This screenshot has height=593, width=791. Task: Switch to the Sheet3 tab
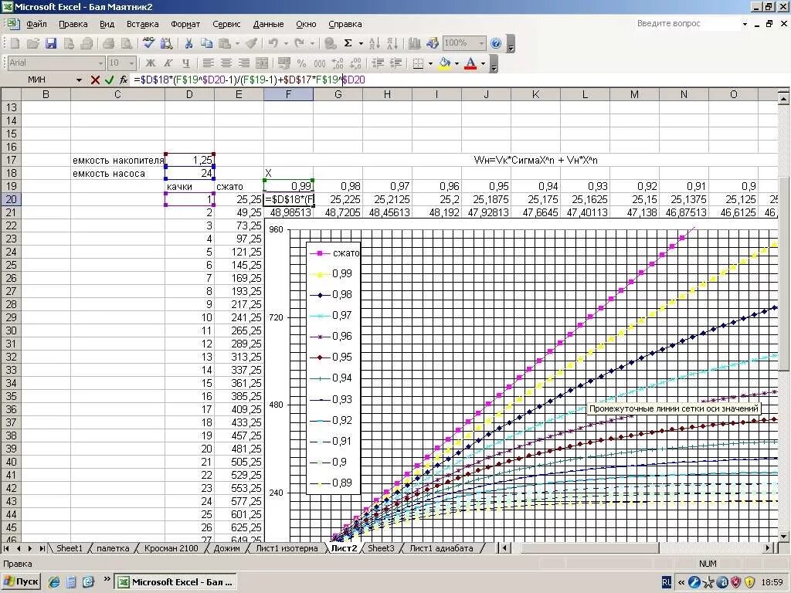(382, 548)
